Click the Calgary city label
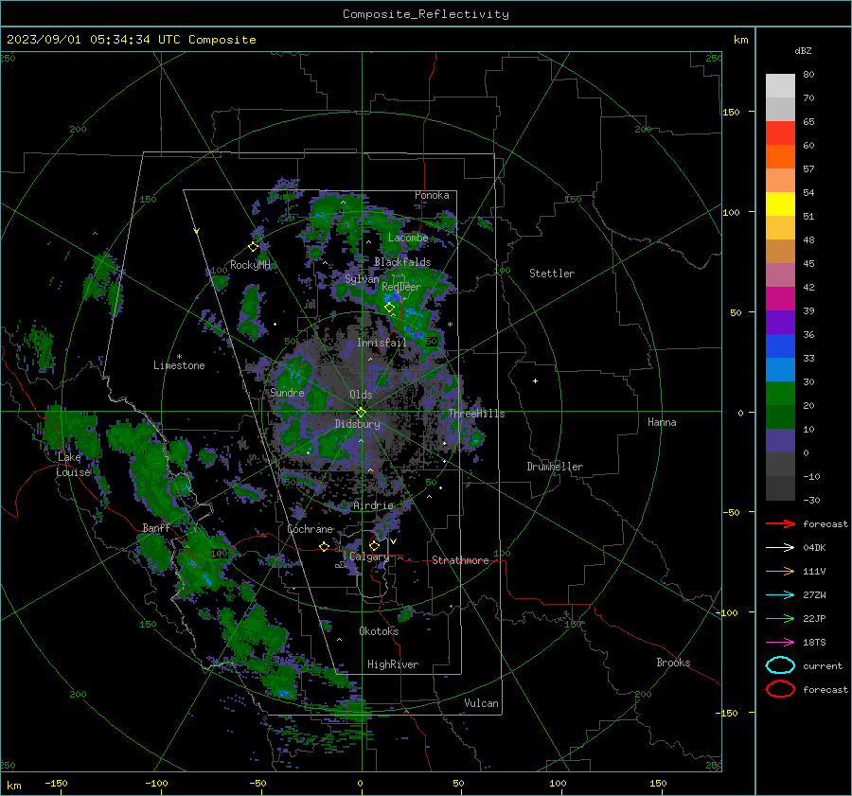This screenshot has height=796, width=852. [369, 557]
